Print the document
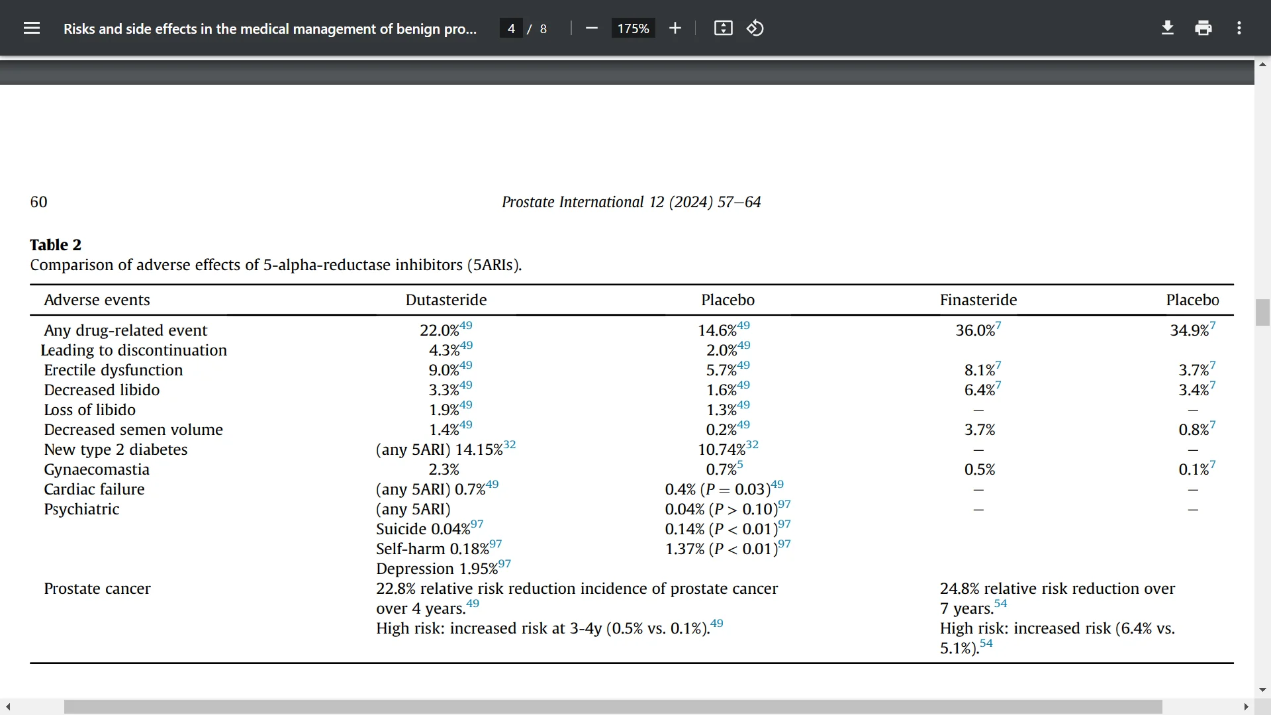This screenshot has width=1271, height=715. (1203, 28)
